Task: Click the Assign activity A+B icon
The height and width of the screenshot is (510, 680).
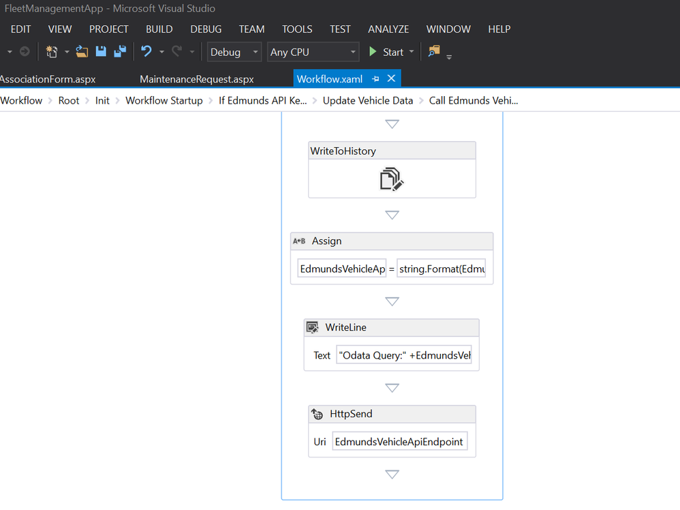Action: tap(299, 241)
